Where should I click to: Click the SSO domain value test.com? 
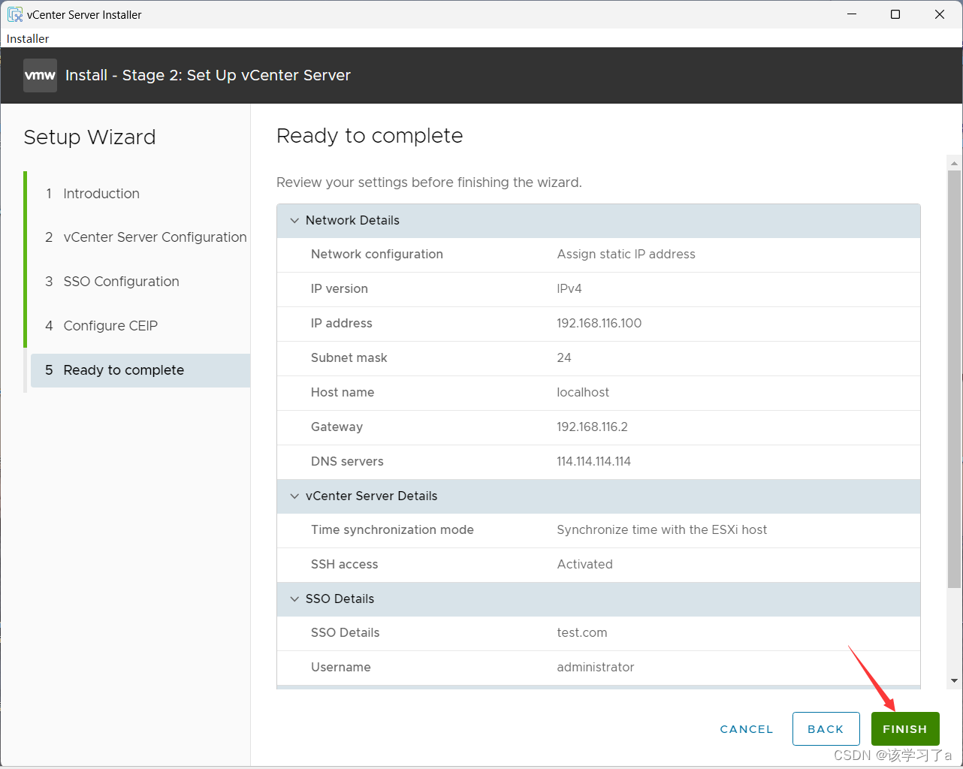[x=582, y=633]
